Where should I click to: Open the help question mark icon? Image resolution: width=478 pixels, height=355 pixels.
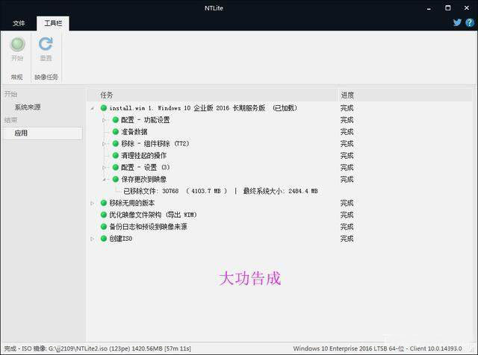click(x=470, y=22)
